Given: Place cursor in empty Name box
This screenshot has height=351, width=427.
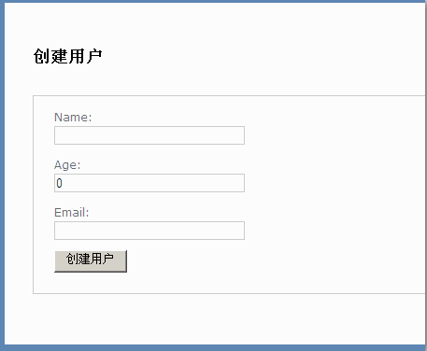Looking at the screenshot, I should point(149,135).
